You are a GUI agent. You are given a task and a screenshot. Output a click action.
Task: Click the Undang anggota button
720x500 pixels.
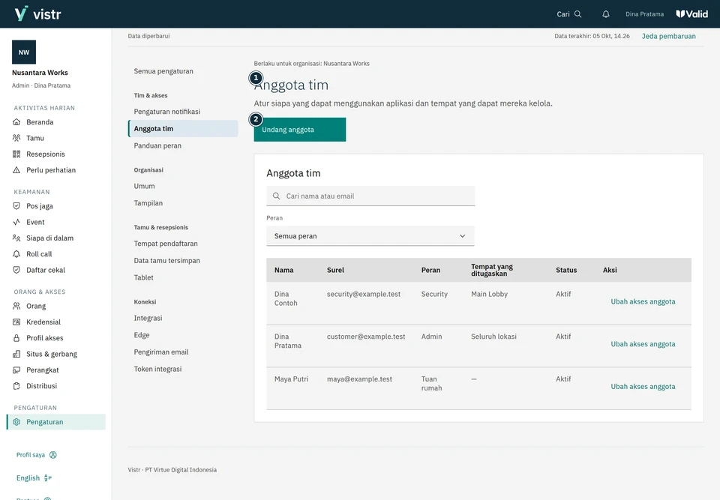pos(300,130)
